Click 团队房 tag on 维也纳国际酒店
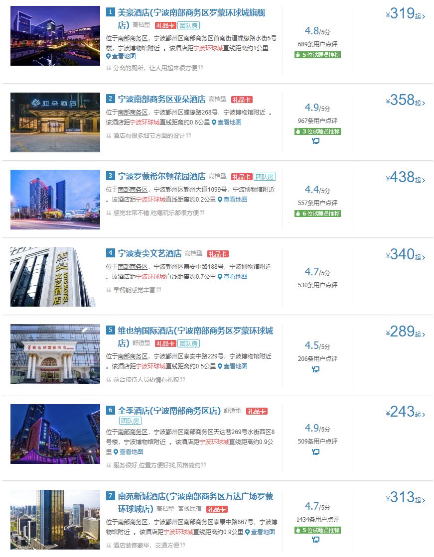Image resolution: width=434 pixels, height=557 pixels. pos(188,343)
